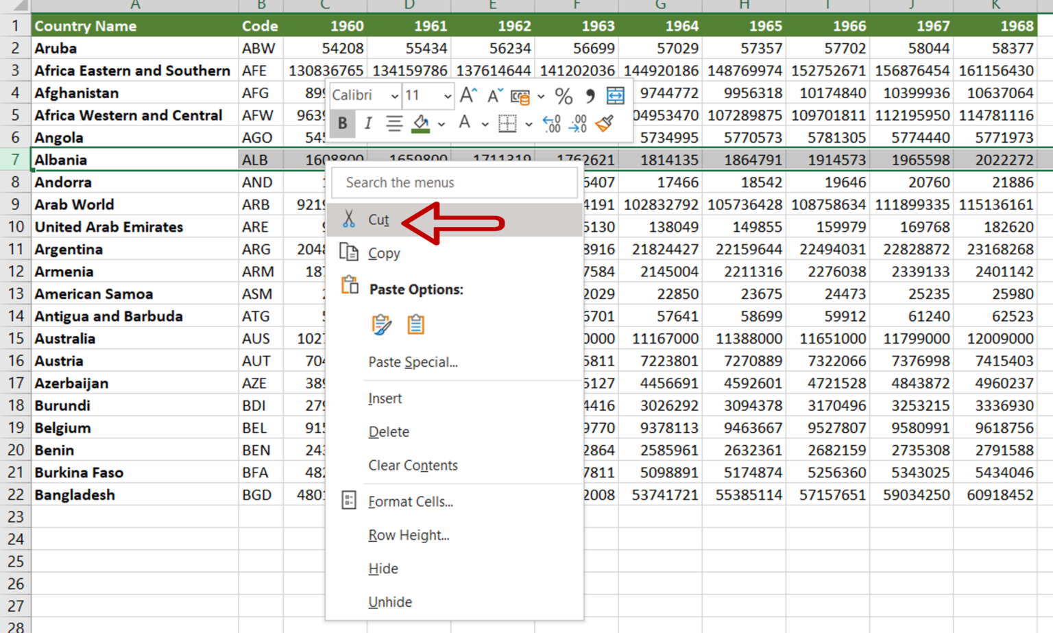Viewport: 1053px width, 633px height.
Task: Select row header 7
Action: (x=15, y=160)
